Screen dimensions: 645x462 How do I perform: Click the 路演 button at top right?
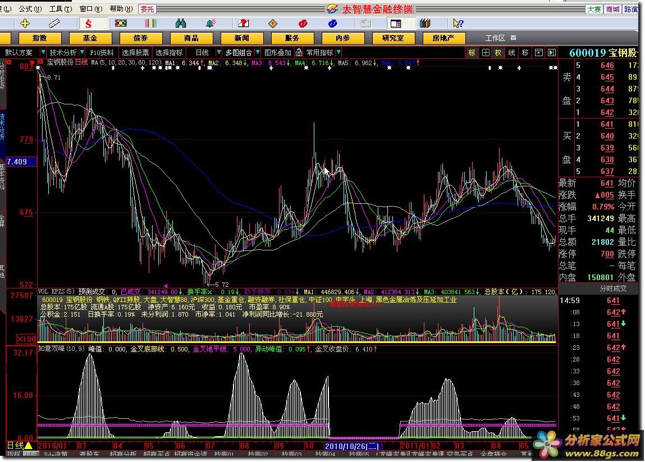(x=630, y=9)
